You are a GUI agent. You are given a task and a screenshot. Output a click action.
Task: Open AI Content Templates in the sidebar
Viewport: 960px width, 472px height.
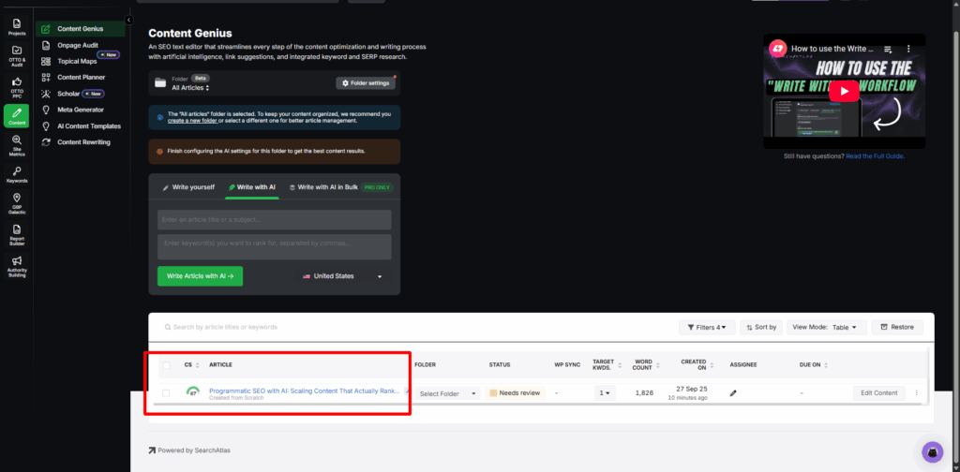(89, 125)
